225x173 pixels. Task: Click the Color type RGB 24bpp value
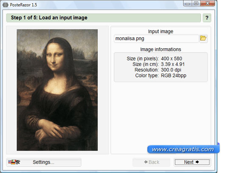(x=174, y=75)
